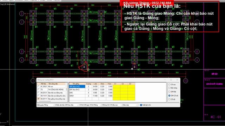Click the B (m) column header

102,84
